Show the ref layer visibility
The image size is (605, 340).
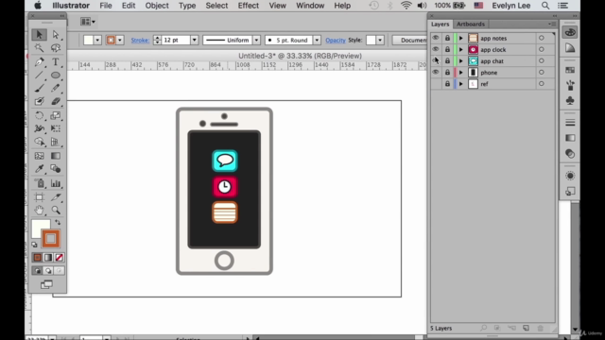pyautogui.click(x=436, y=84)
